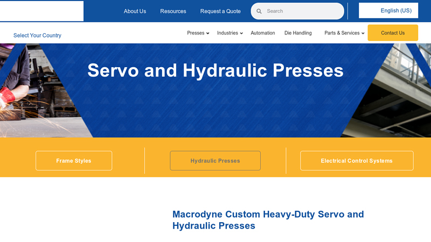Open the Presses menu
431x242 pixels.
point(196,33)
